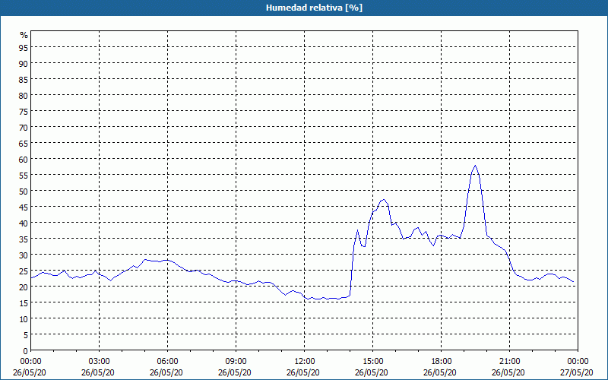Click the highest humidity peak near 58%

(476, 166)
